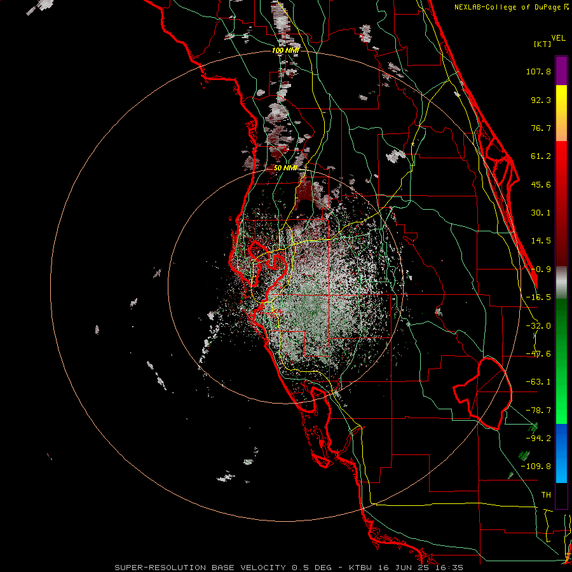The width and height of the screenshot is (572, 572).
Task: Click the 50 NMI range ring label
Action: pyautogui.click(x=285, y=168)
